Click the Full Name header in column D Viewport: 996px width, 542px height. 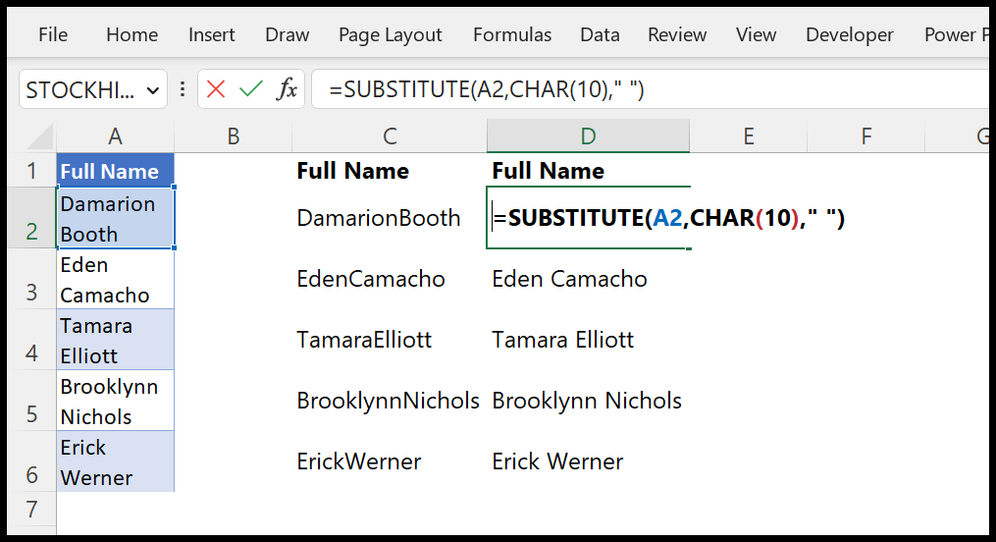click(x=588, y=170)
